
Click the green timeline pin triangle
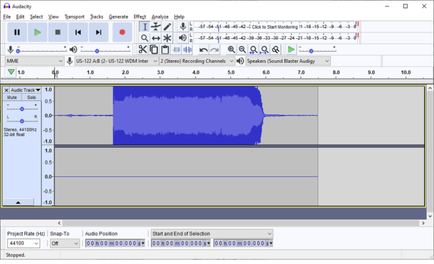pos(11,72)
